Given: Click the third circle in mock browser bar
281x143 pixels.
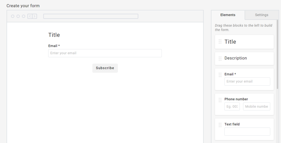Looking at the screenshot, I should [24, 16].
